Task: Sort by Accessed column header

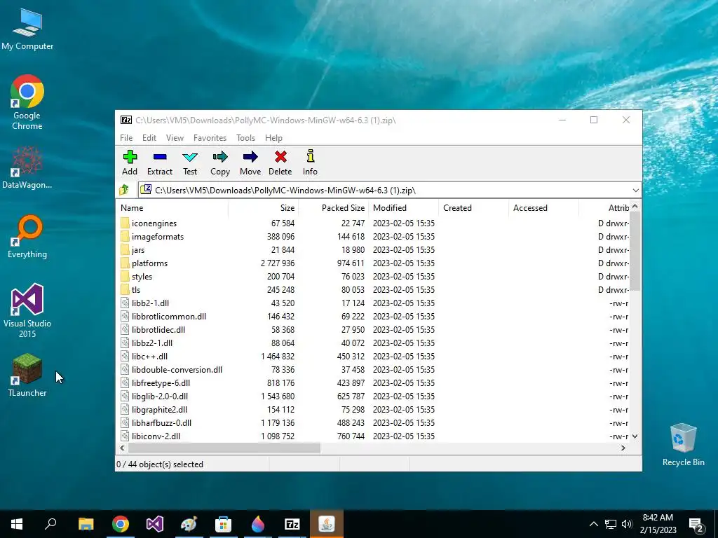Action: click(x=543, y=207)
